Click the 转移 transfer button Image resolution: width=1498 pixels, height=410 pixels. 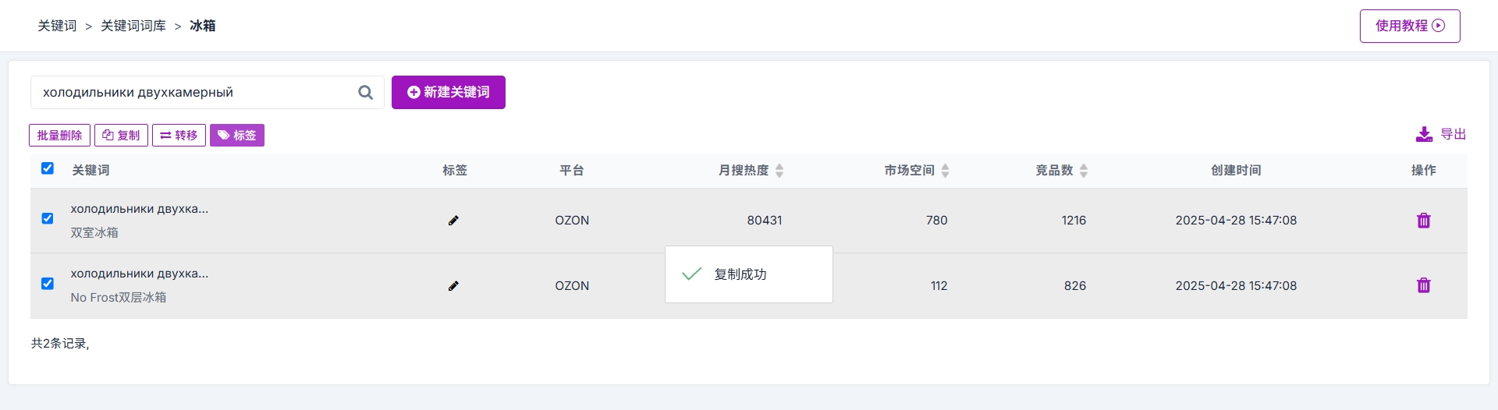coord(179,135)
